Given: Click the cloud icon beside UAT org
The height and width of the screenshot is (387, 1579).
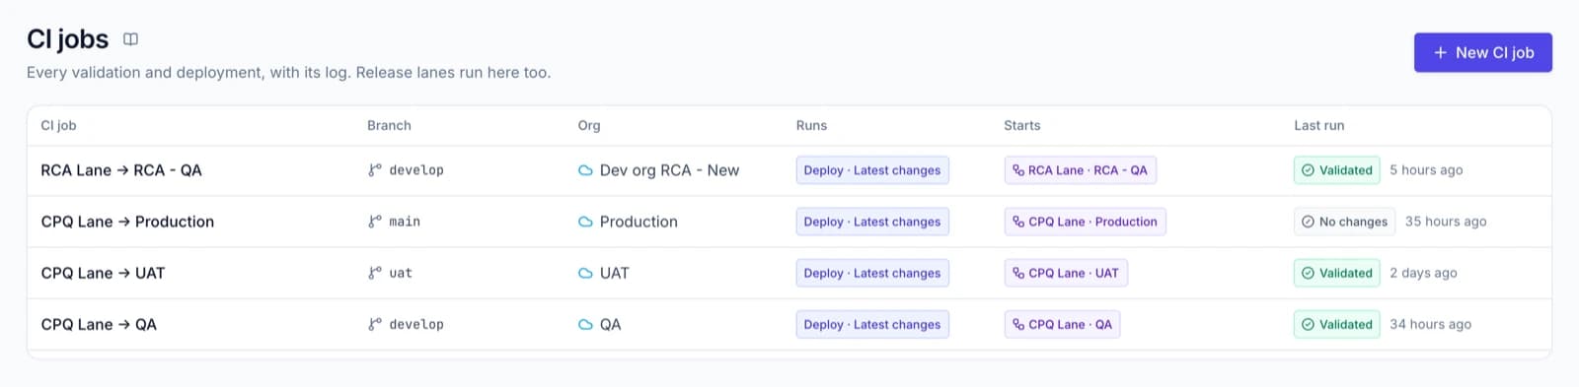Looking at the screenshot, I should click(x=585, y=273).
